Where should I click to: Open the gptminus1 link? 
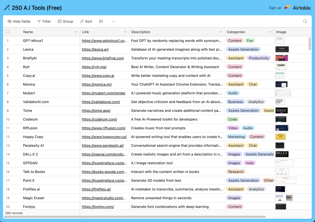pyautogui.click(x=104, y=41)
